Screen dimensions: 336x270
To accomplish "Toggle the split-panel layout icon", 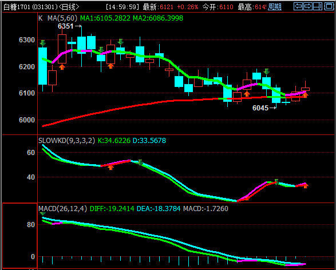I will (x=318, y=6).
